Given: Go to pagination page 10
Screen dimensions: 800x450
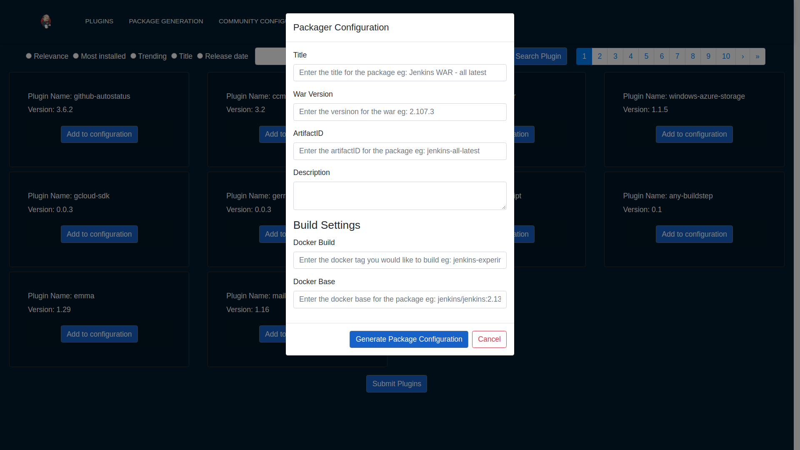Looking at the screenshot, I should [726, 56].
